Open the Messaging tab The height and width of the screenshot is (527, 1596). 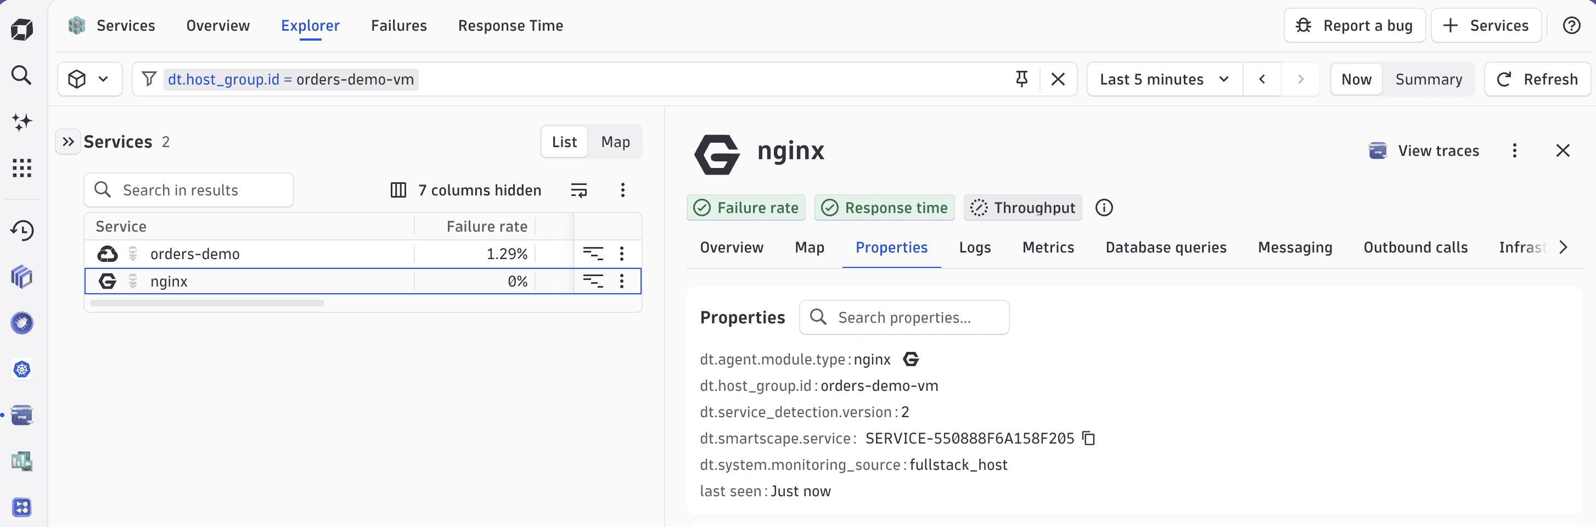click(1295, 248)
